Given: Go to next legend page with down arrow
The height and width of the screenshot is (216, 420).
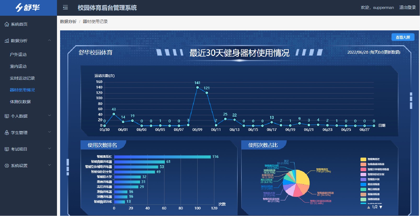Looking at the screenshot, I should (381, 207).
